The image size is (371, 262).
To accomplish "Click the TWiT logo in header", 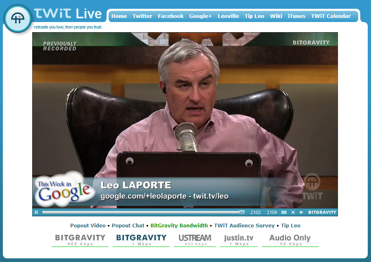I will [x=18, y=19].
